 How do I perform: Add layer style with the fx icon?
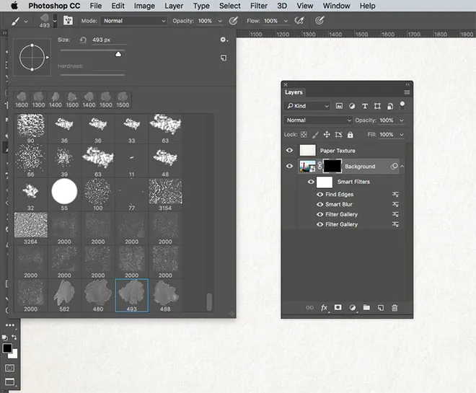[x=324, y=308]
